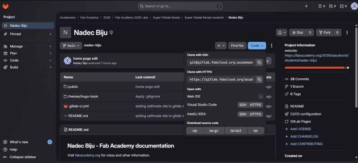The height and width of the screenshot is (163, 358).
Task: Download source code as tar.gz
Action: 214,131
